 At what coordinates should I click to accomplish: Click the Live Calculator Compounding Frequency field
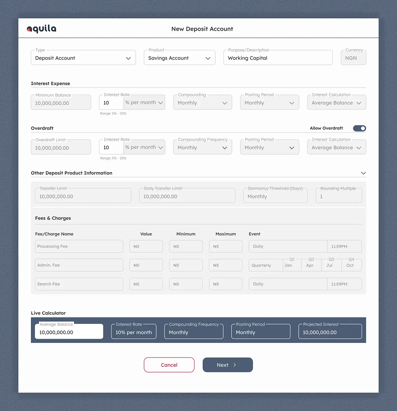194,331
